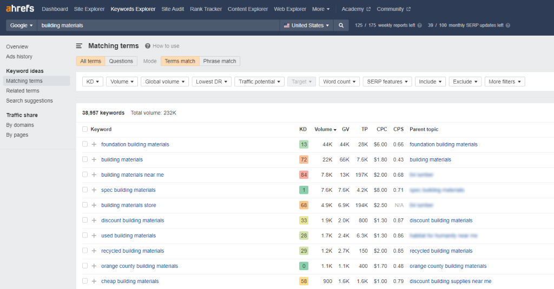554x289 pixels.
Task: Toggle the select-all keywords checkbox
Action: tap(85, 129)
